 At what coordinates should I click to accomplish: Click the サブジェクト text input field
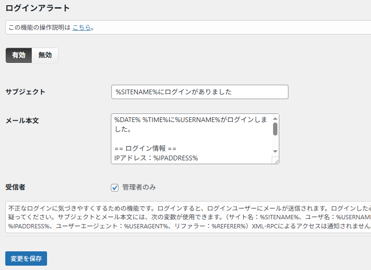click(199, 92)
